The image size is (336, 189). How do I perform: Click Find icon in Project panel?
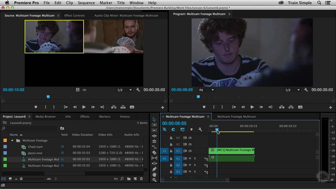tap(122, 179)
